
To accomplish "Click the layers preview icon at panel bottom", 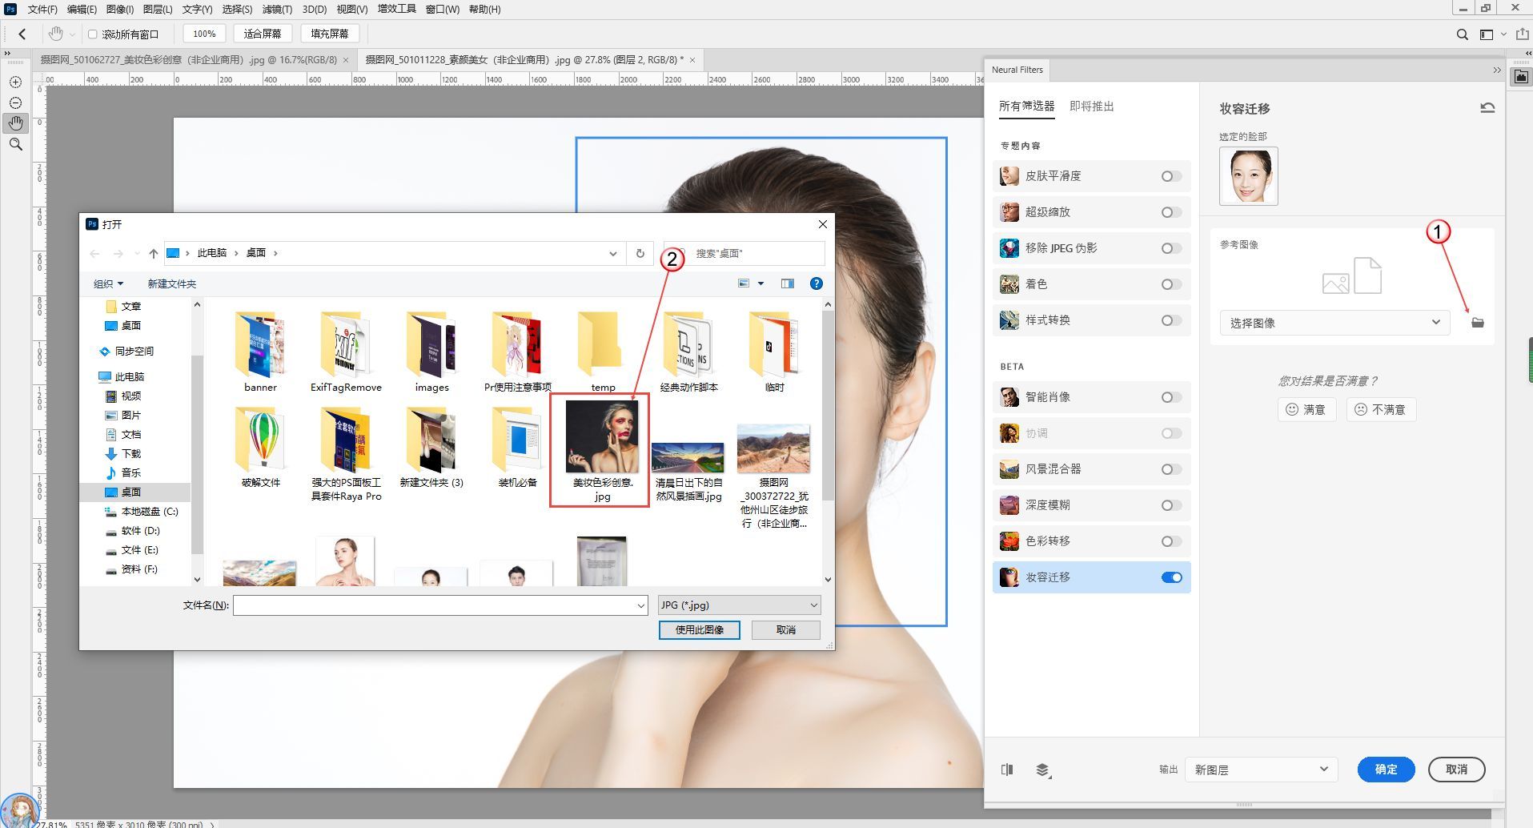I will pos(1042,770).
